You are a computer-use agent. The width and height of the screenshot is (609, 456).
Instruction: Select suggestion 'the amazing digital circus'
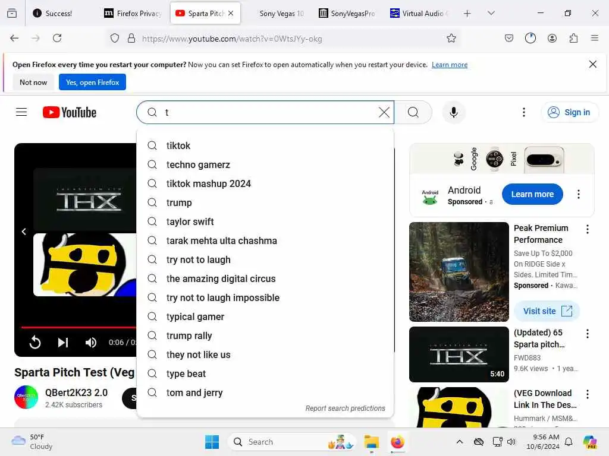[x=265, y=279]
